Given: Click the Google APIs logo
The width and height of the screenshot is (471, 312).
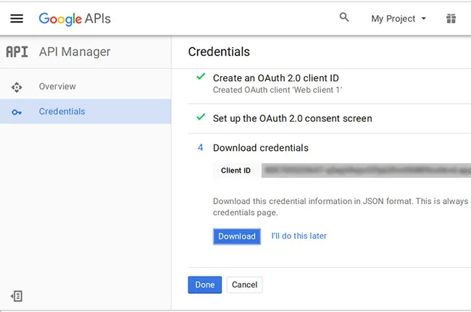Looking at the screenshot, I should [x=75, y=19].
